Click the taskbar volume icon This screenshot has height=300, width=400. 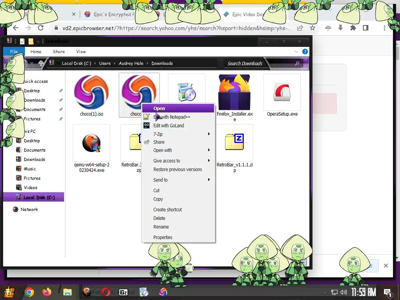[343, 292]
